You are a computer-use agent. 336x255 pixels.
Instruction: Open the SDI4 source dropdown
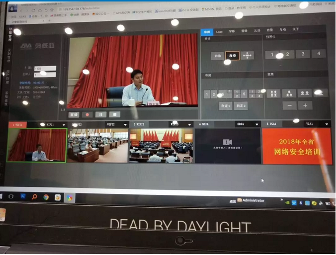[x=256, y=124]
